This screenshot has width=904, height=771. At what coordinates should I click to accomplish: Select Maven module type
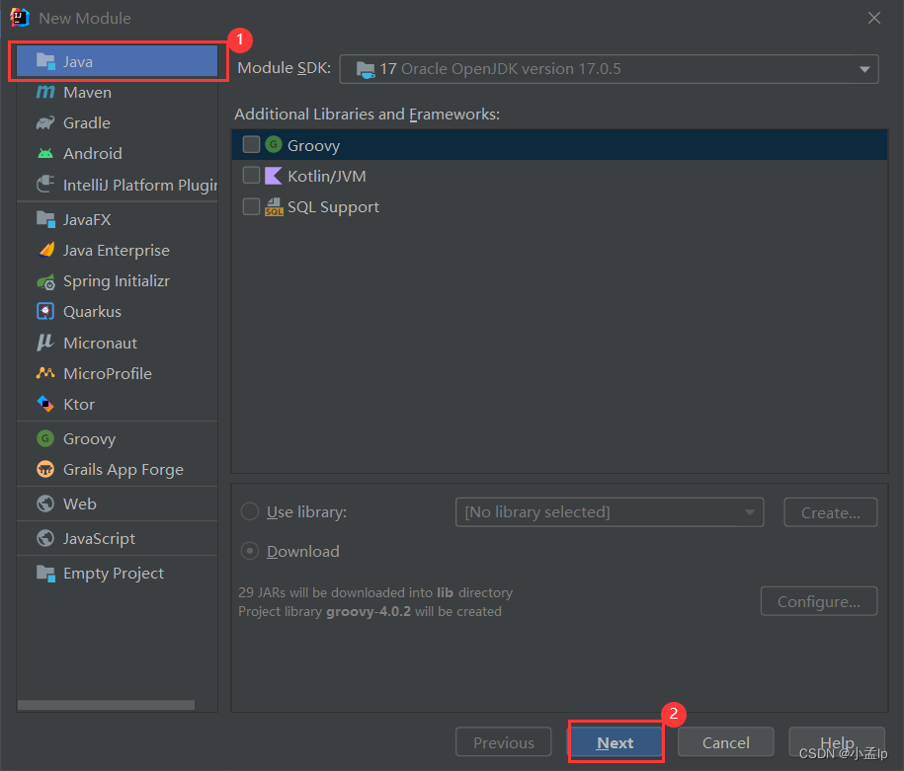(x=117, y=92)
